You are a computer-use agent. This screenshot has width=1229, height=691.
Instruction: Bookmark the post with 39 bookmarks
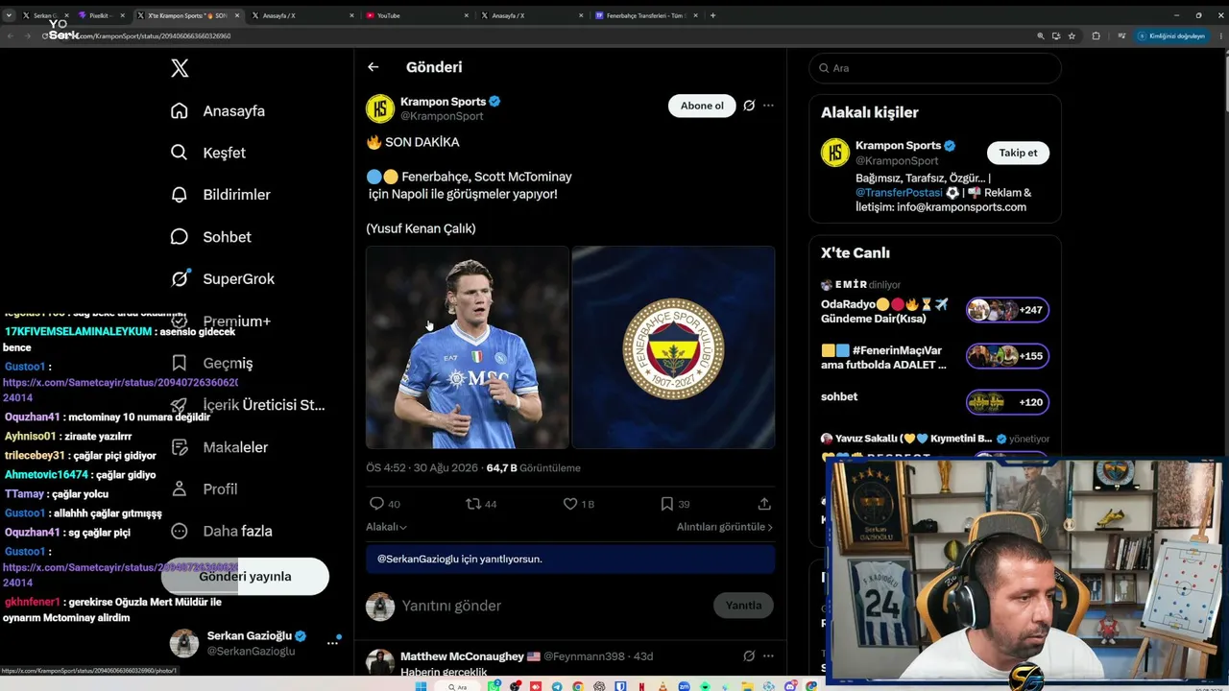tap(666, 504)
